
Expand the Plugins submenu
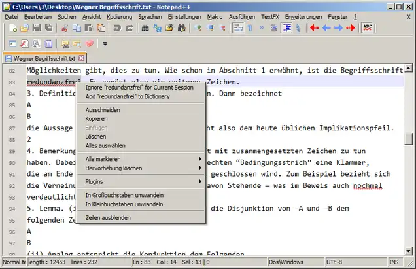[x=141, y=182]
